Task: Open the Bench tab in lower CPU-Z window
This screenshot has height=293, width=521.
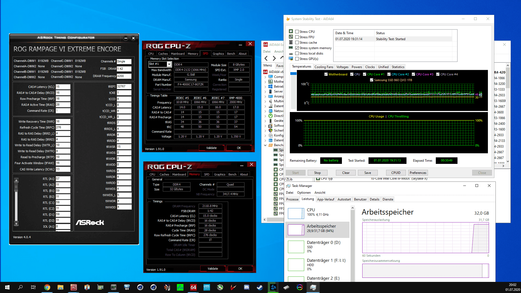Action: tap(232, 174)
